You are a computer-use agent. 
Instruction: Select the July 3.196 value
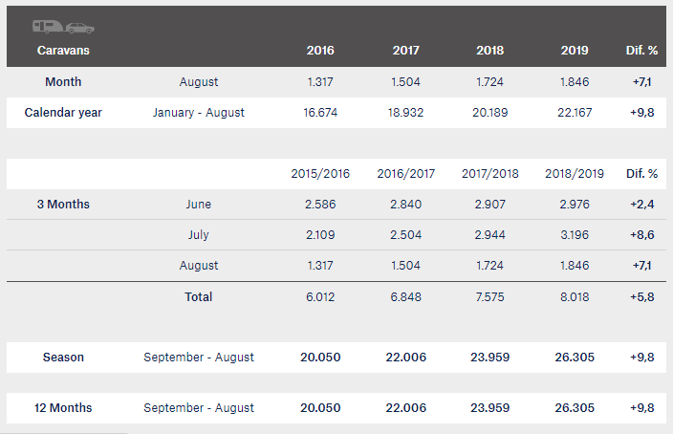coord(575,235)
